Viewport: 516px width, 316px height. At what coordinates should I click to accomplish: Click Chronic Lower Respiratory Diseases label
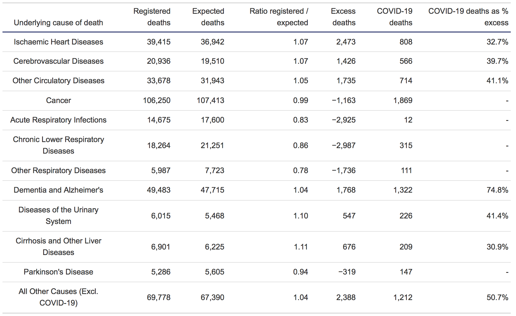coord(58,145)
